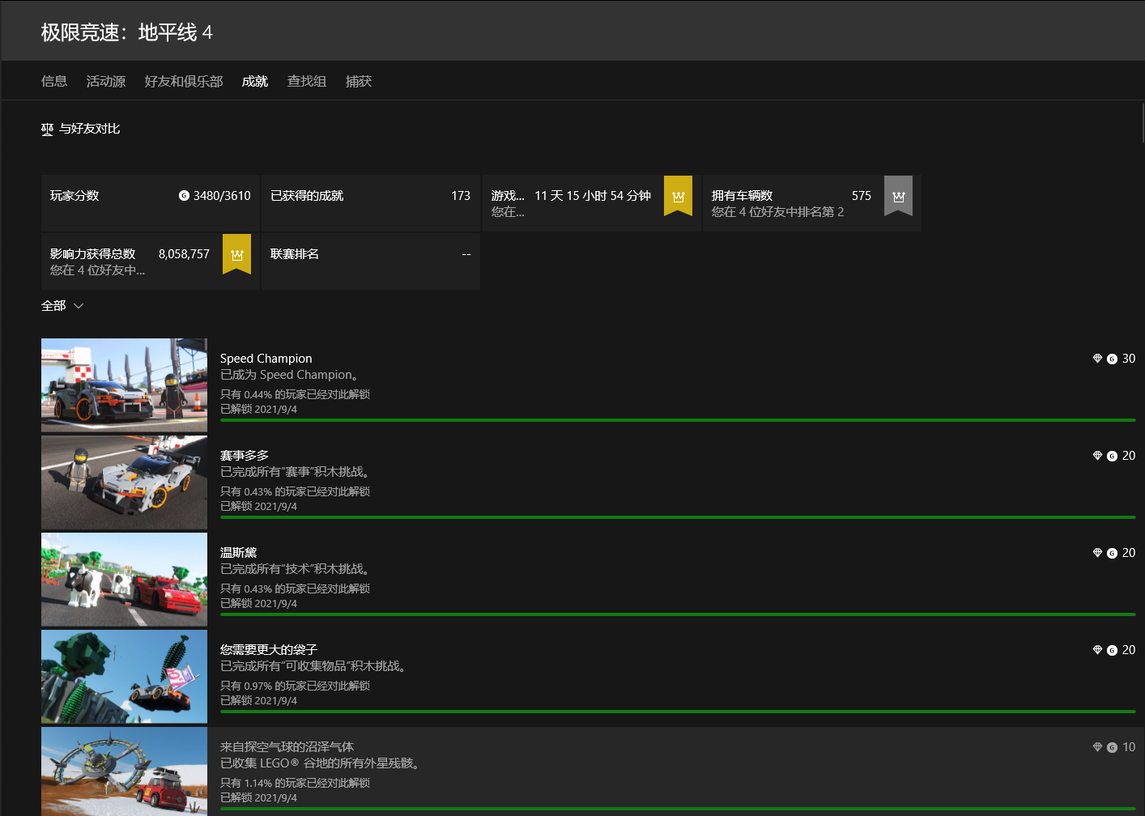Click the 赛事多多 green progress bar
Image resolution: width=1145 pixels, height=816 pixels.
coord(678,517)
